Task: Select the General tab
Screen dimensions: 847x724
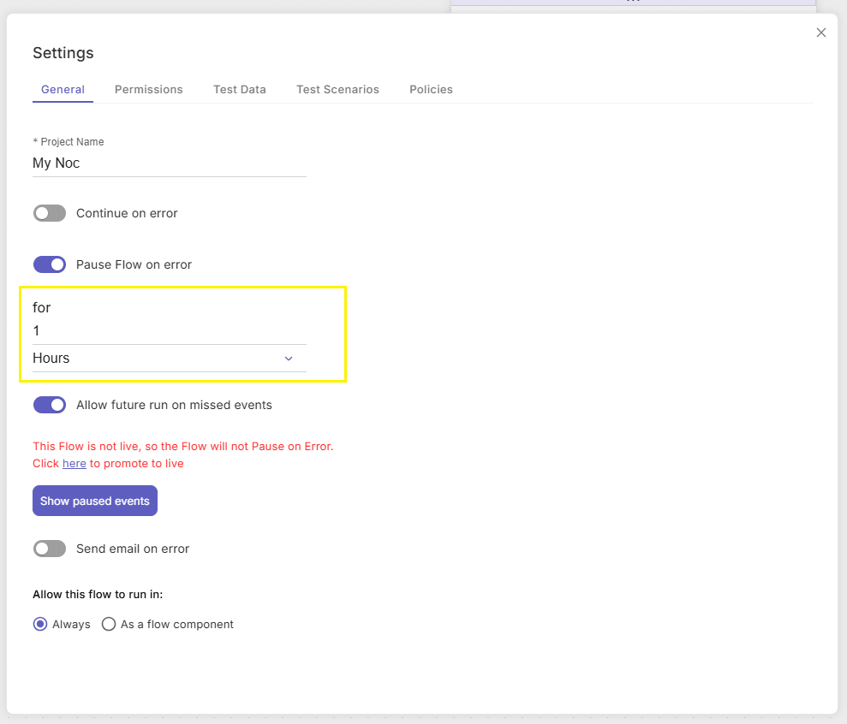Action: pyautogui.click(x=63, y=90)
